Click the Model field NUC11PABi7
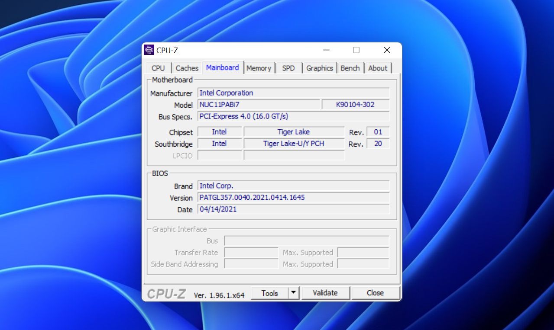This screenshot has width=554, height=330. [x=259, y=105]
